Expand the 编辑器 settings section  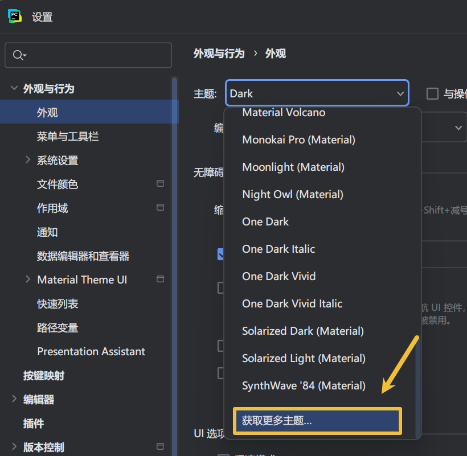[14, 399]
